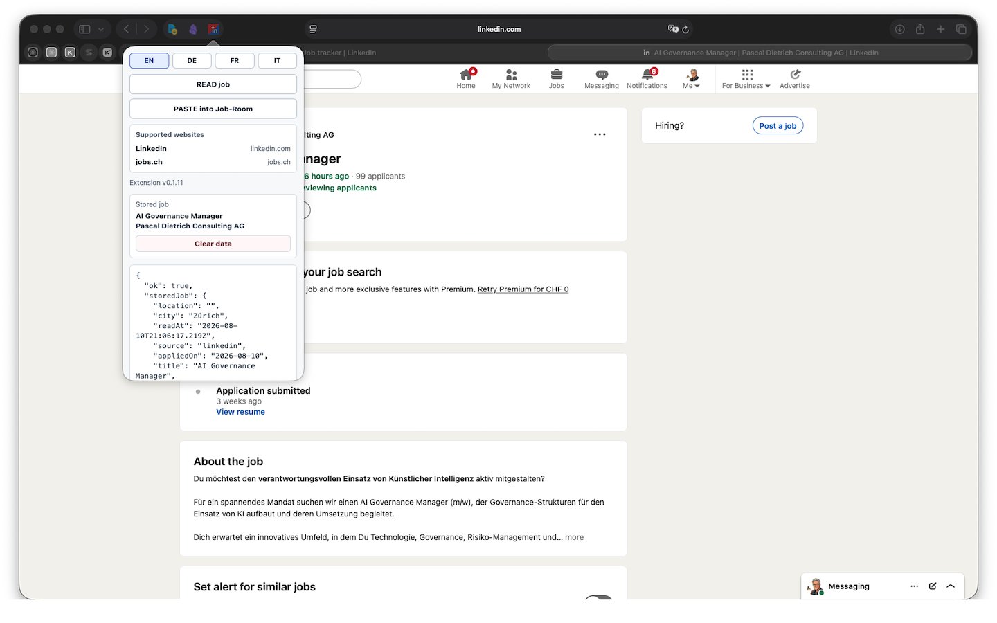Click the LinkedIn search field
Viewport: 997px width, 623px height.
coord(332,79)
